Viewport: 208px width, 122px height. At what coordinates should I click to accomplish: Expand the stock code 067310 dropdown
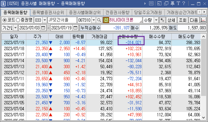94,20
